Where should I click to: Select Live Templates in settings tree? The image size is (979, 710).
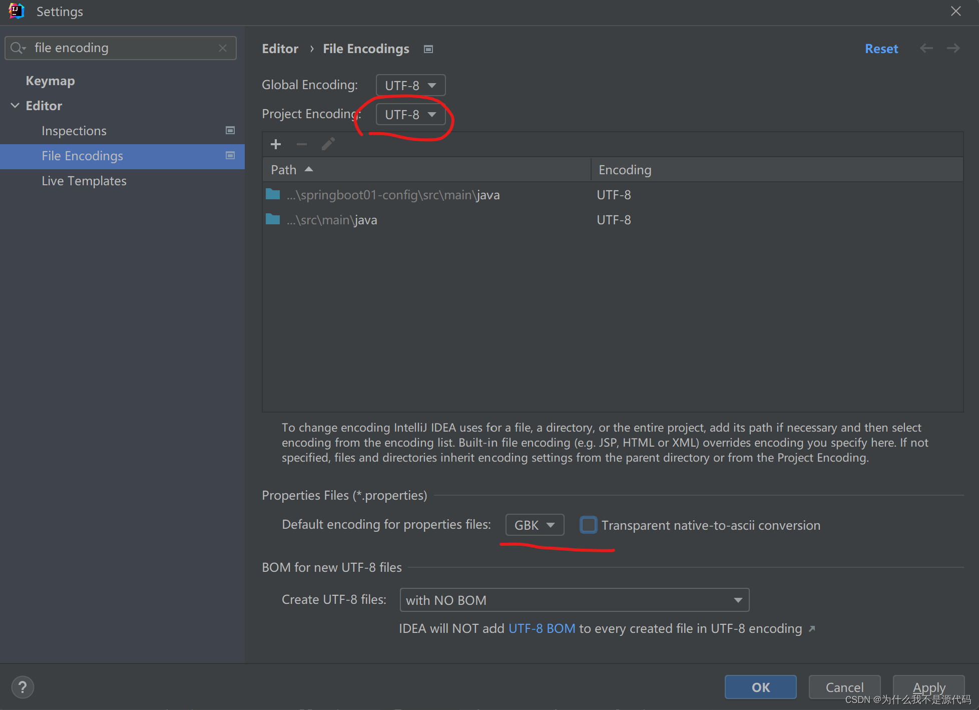pos(84,181)
